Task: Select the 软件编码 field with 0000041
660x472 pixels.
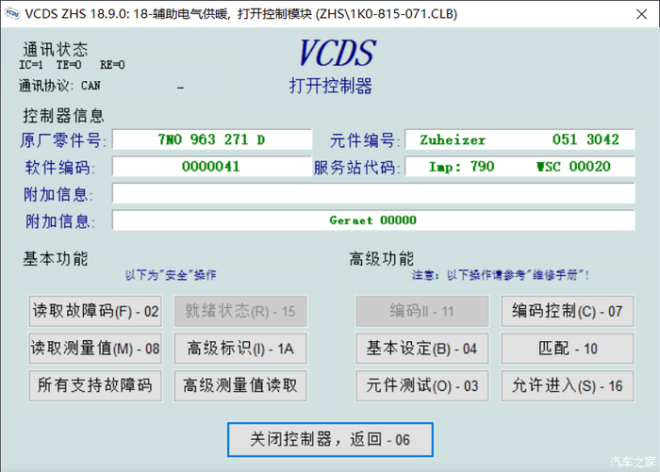Action: (x=211, y=167)
